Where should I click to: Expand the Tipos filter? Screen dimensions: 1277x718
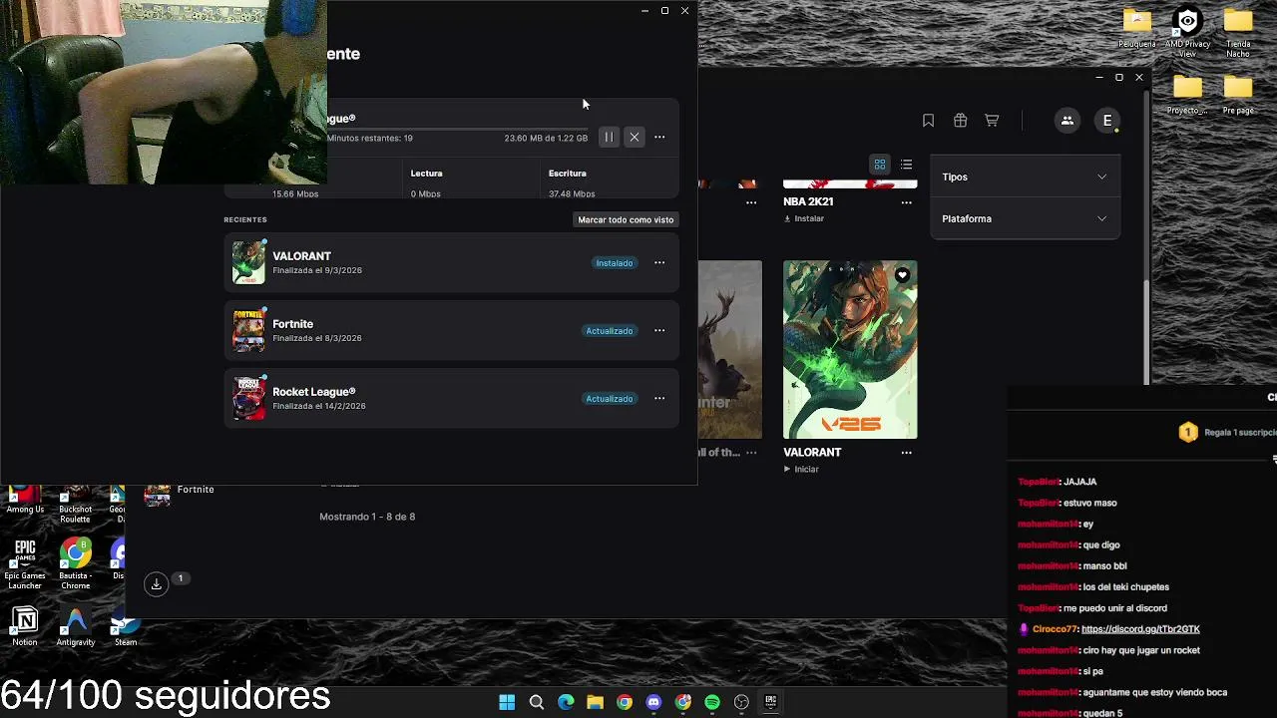1025,178
